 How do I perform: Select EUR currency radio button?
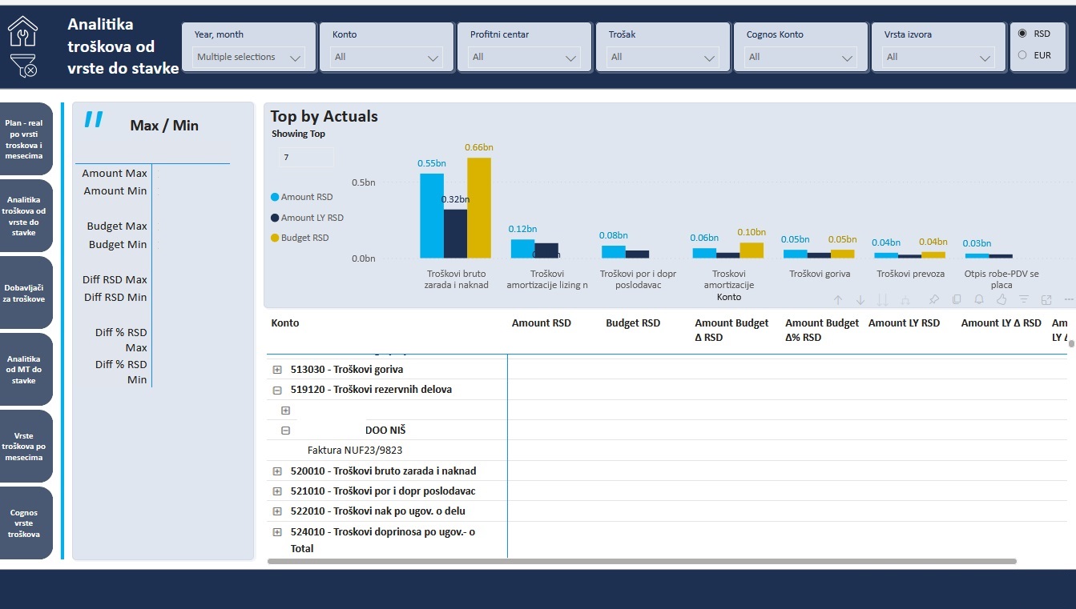coord(1022,55)
